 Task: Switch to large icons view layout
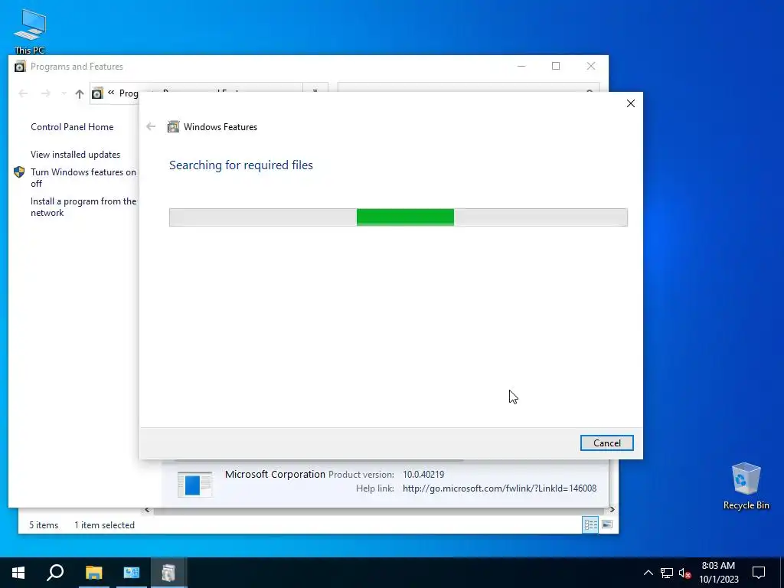click(x=607, y=524)
